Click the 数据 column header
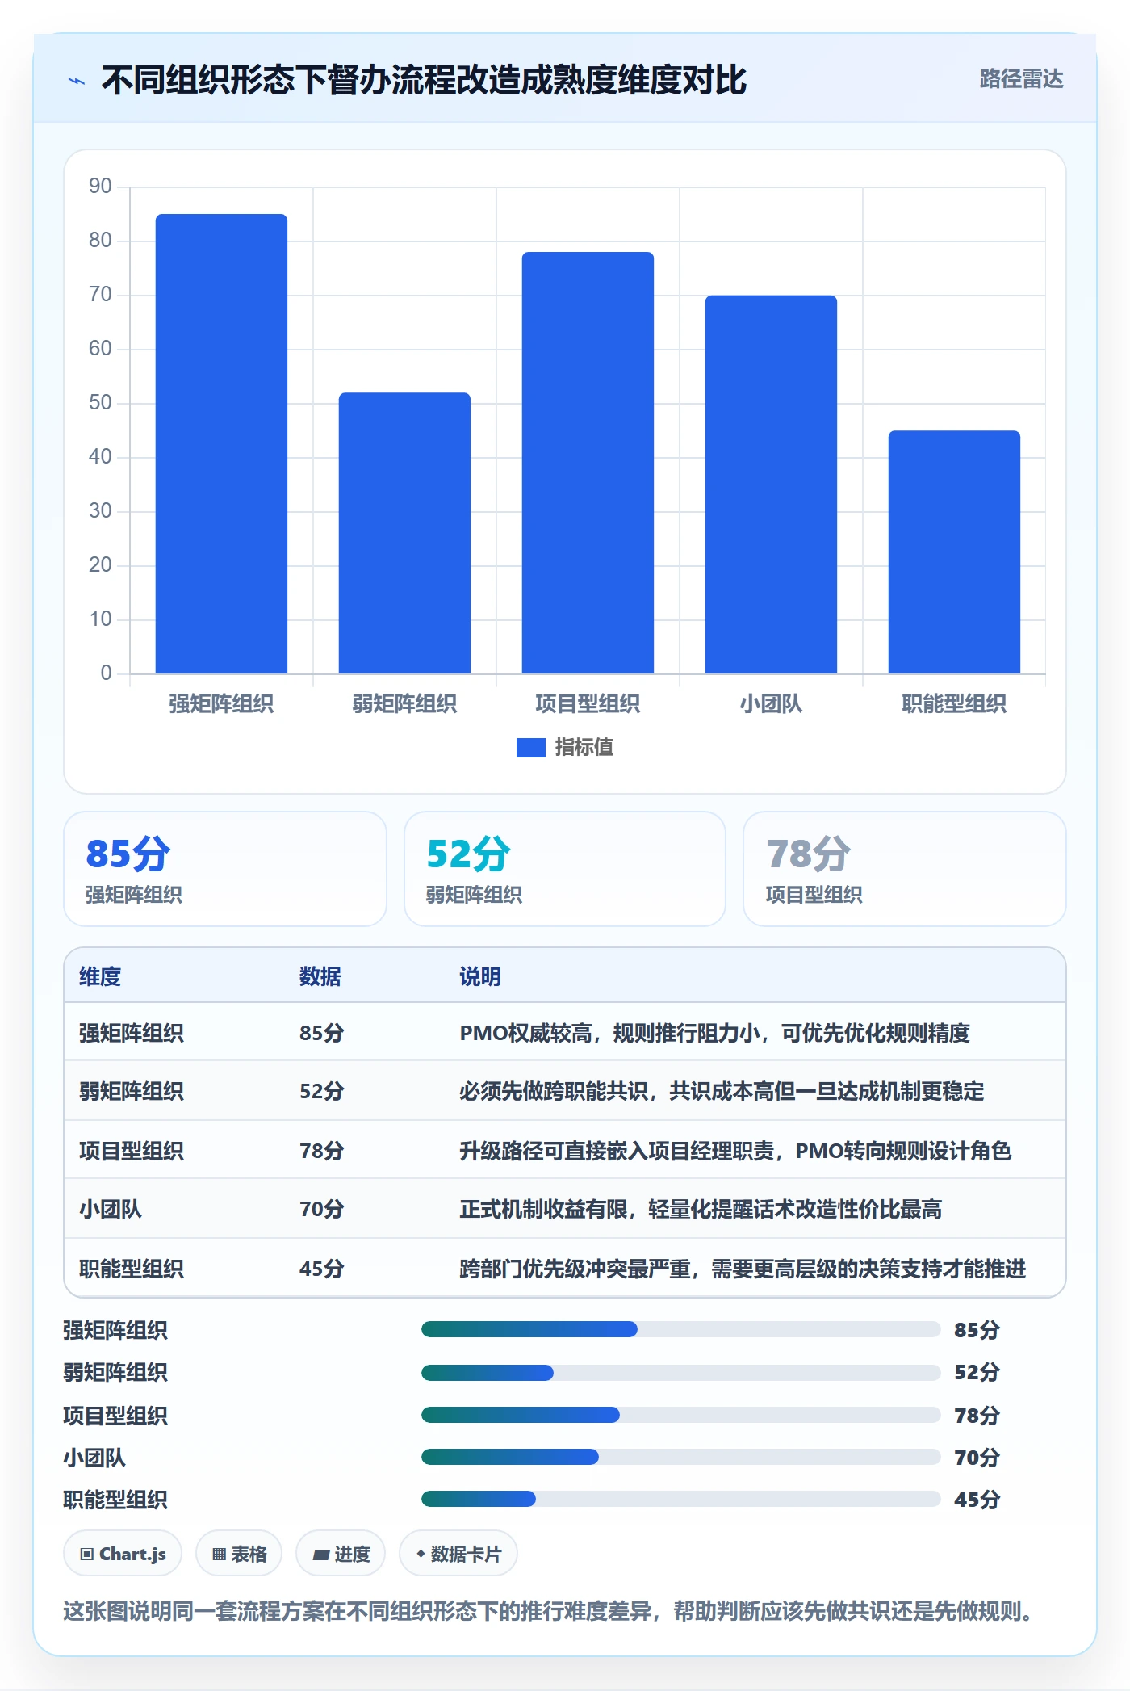This screenshot has width=1130, height=1691. (320, 976)
